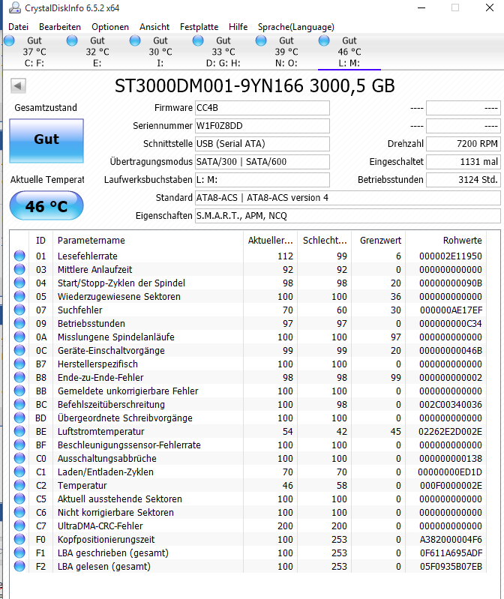Click the Gut health status button
Screen dimensions: 504x599
(46, 141)
